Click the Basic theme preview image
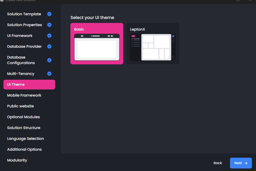This screenshot has height=171, width=256. click(97, 47)
